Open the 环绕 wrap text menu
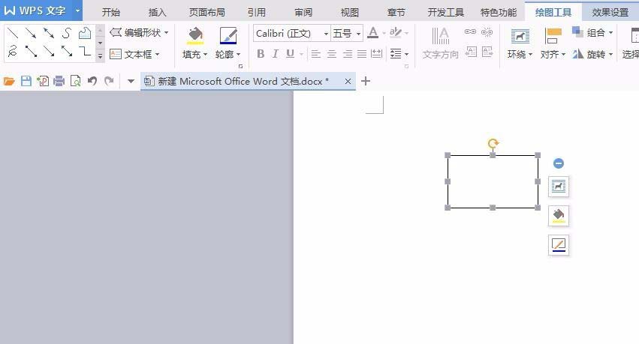This screenshot has width=639, height=344. pyautogui.click(x=520, y=43)
